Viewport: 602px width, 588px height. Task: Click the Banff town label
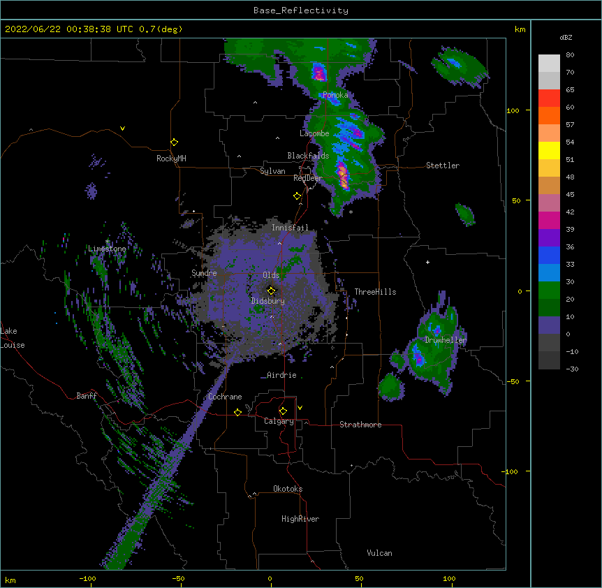87,395
